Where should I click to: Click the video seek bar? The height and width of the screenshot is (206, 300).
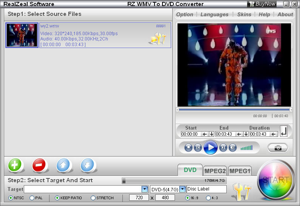234,110
